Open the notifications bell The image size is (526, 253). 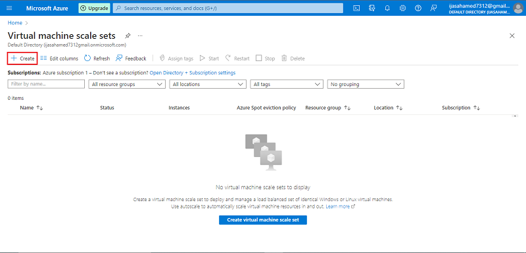(387, 8)
